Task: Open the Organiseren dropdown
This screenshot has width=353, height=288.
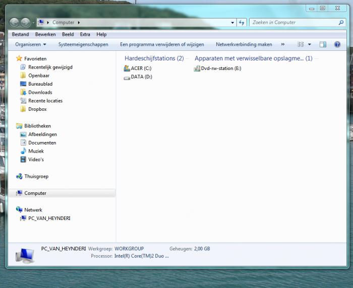Action: pyautogui.click(x=31, y=44)
